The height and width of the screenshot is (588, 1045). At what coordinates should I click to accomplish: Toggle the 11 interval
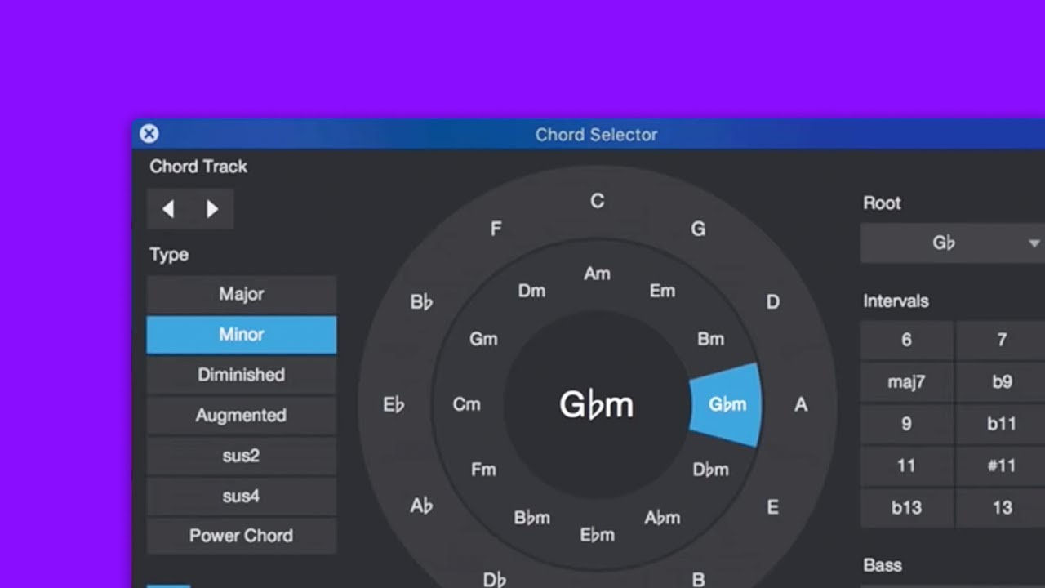click(906, 465)
